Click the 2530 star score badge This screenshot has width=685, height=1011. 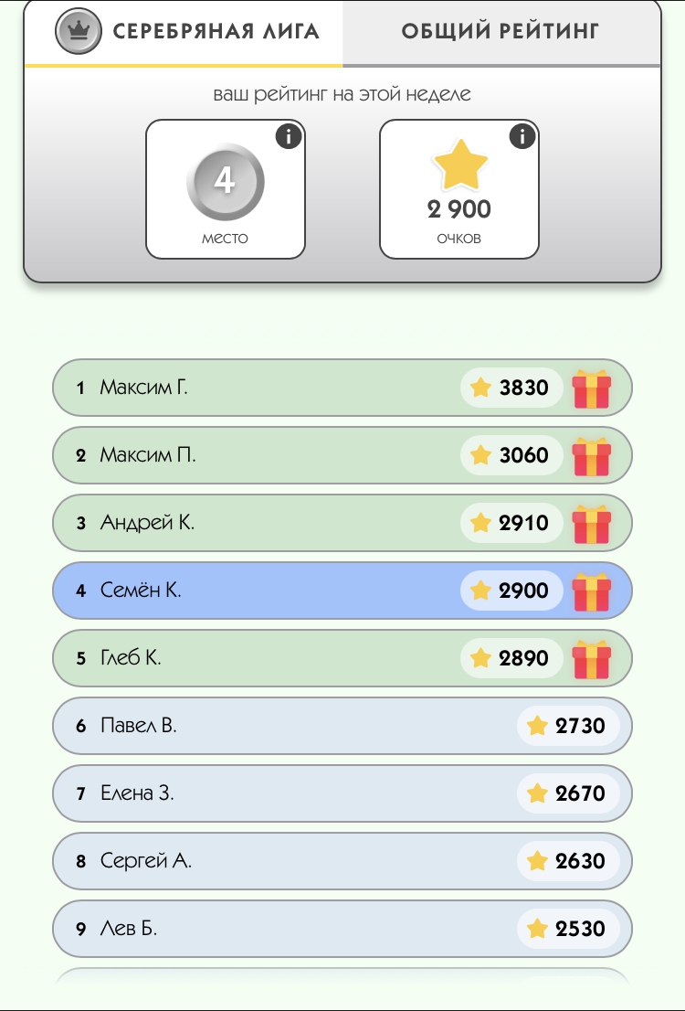[568, 929]
